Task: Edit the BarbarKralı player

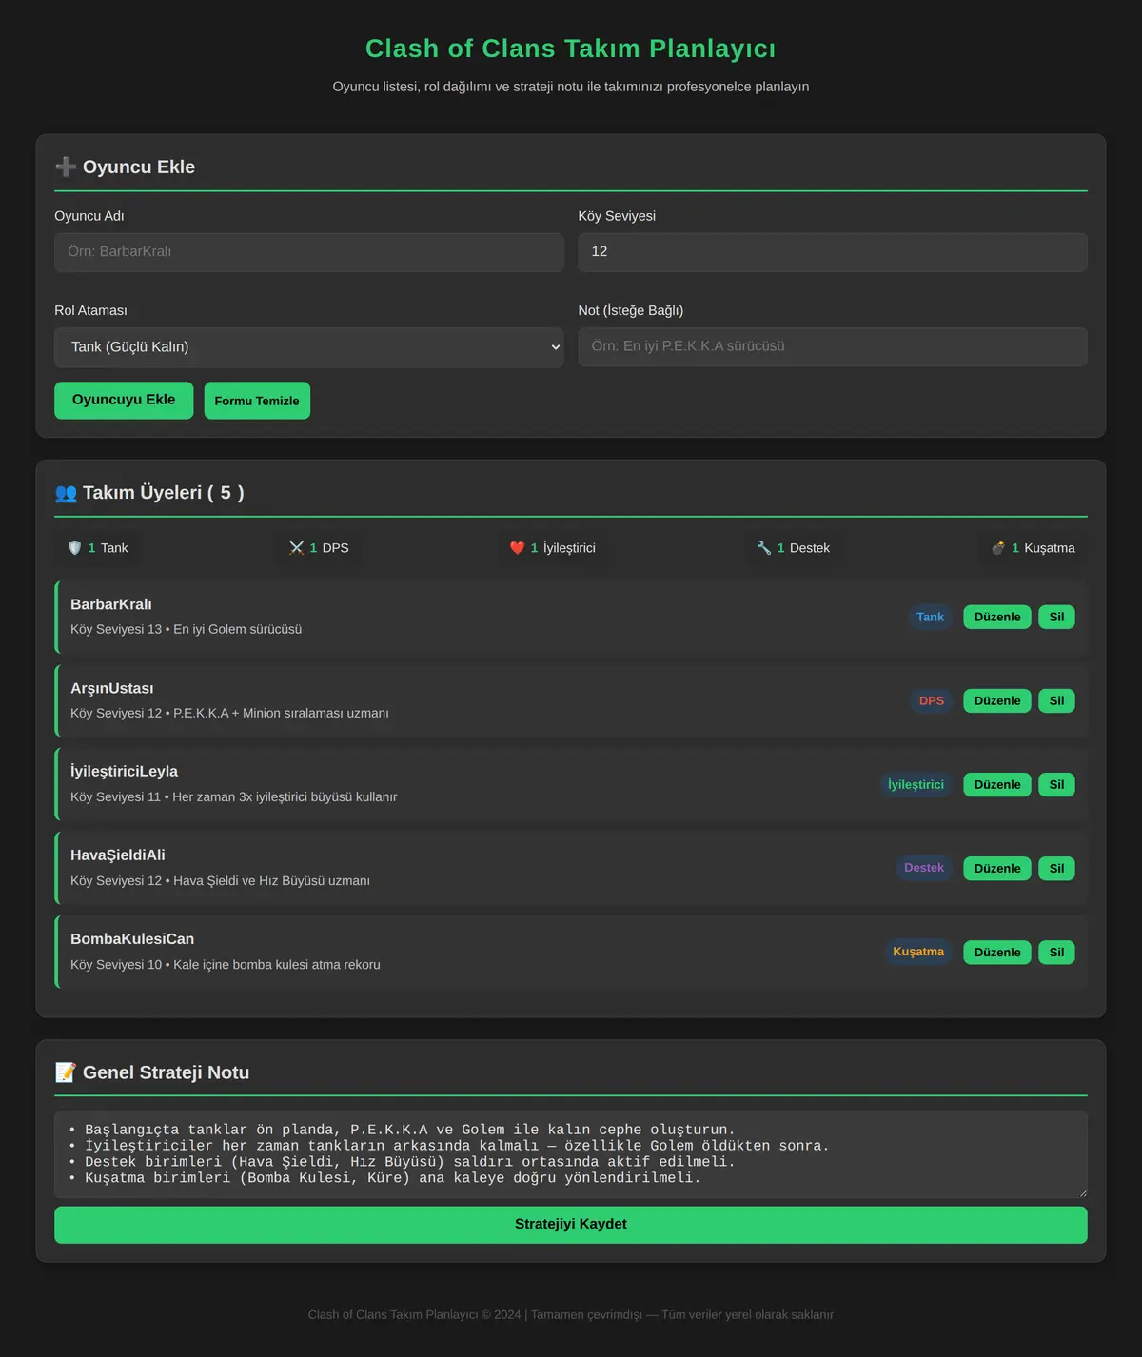Action: [997, 617]
